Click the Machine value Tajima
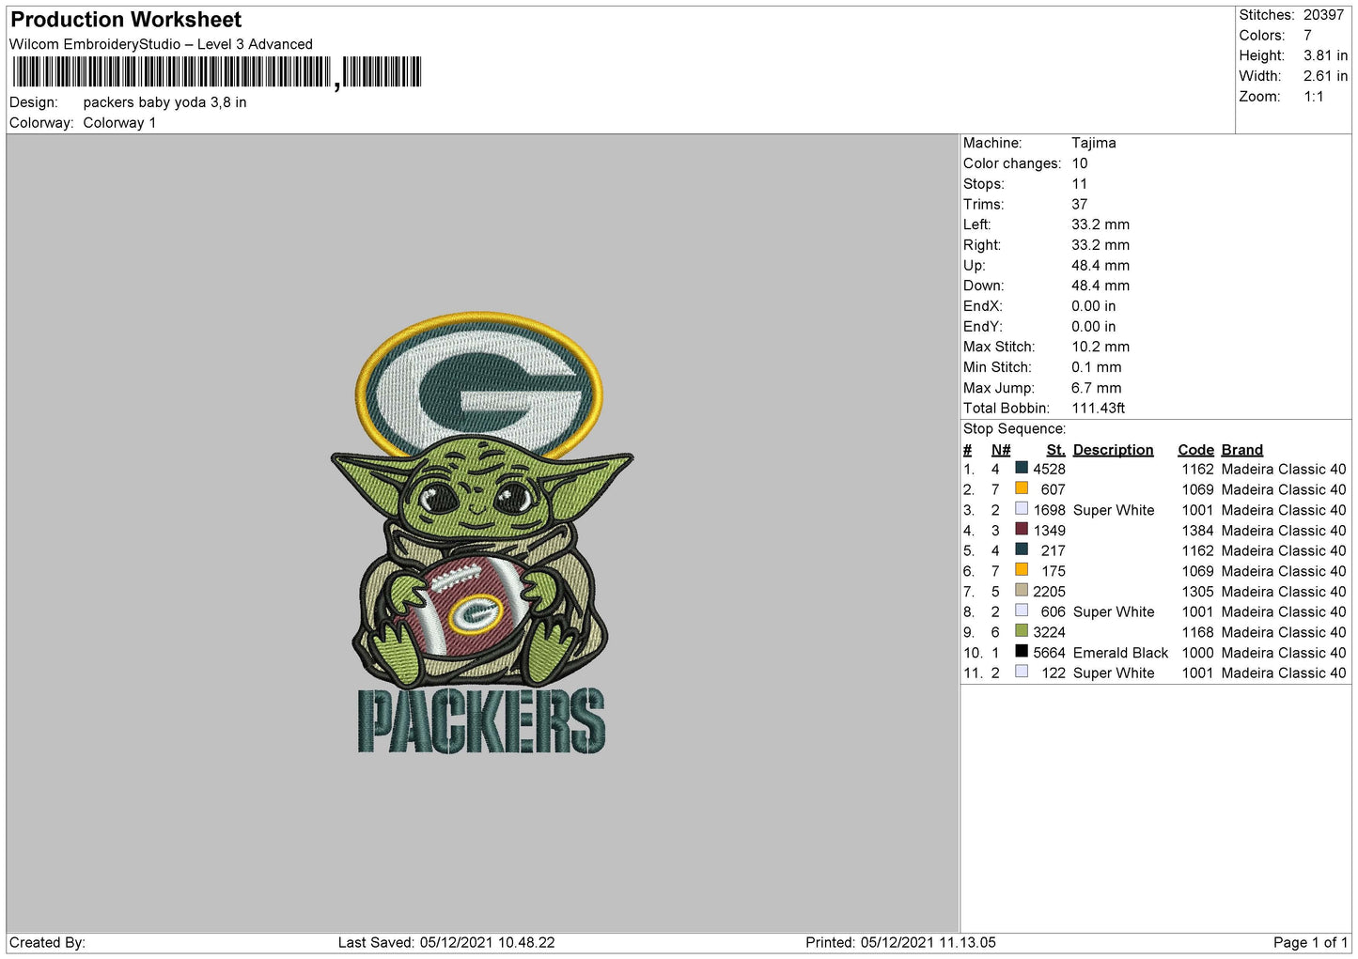The width and height of the screenshot is (1358, 959). 1094,144
